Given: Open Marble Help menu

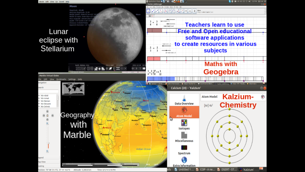Looking at the screenshot, I should pyautogui.click(x=80, y=80).
